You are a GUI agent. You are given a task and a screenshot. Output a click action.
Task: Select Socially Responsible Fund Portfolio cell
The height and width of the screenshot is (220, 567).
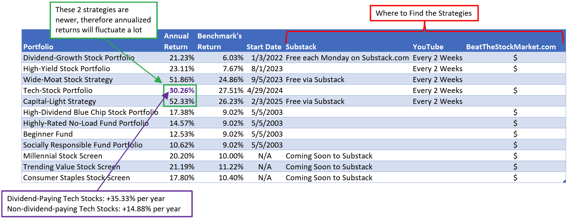(x=83, y=145)
